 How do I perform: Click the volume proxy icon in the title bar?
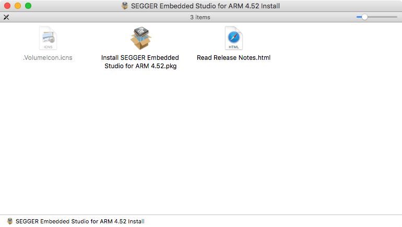coord(124,6)
